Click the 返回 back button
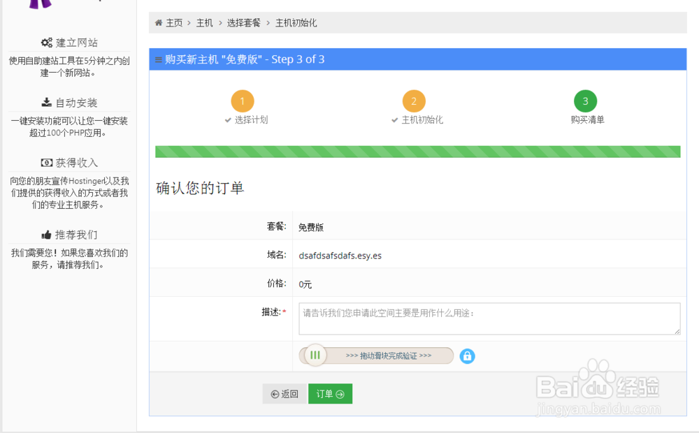Screen dimensions: 699x433 coord(284,393)
